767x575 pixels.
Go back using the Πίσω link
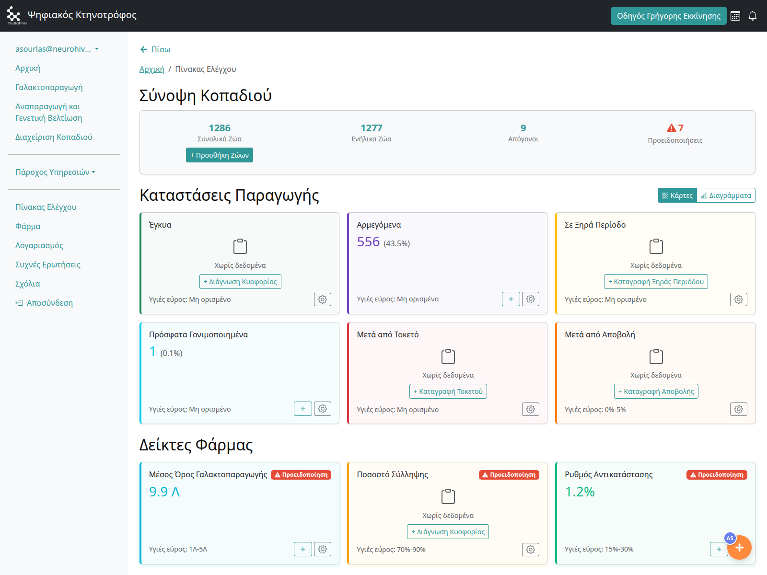(x=160, y=49)
